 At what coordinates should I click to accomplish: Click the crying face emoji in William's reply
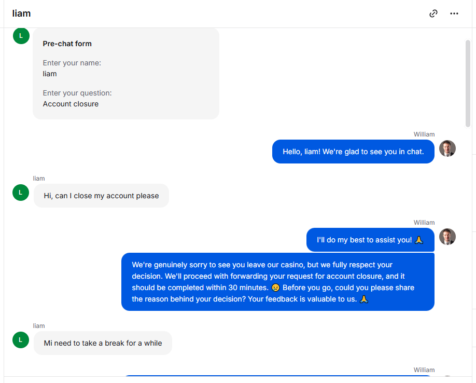click(275, 288)
